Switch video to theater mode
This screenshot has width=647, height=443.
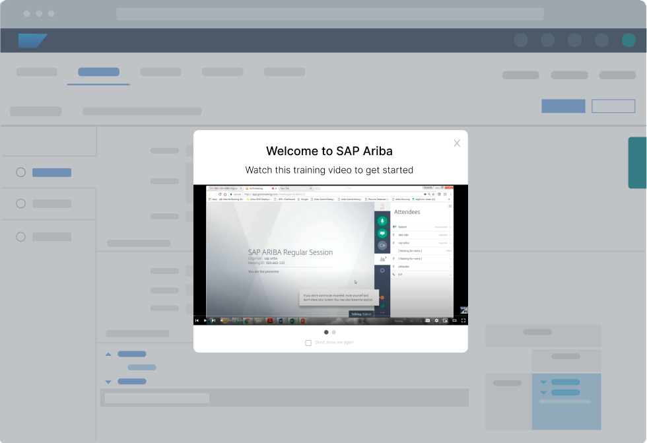point(454,320)
